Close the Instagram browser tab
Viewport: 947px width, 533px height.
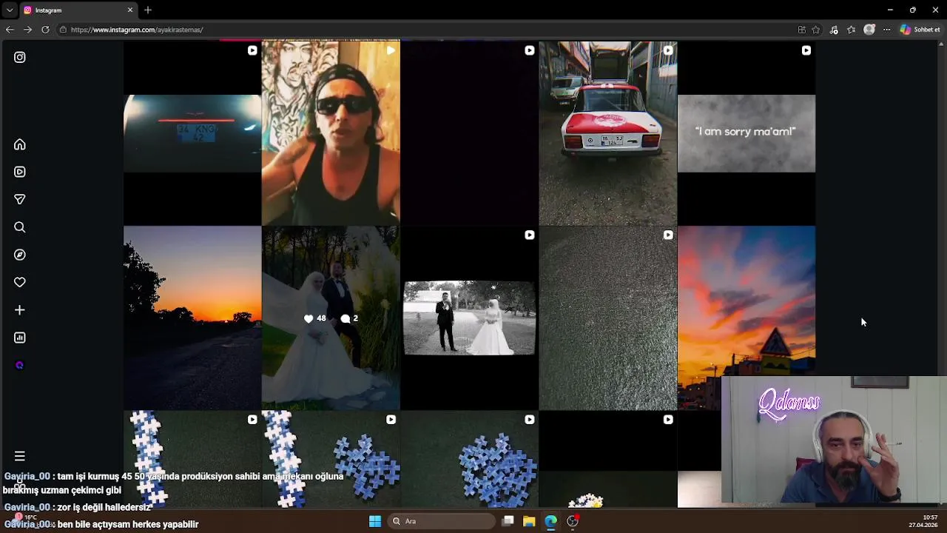click(x=130, y=10)
